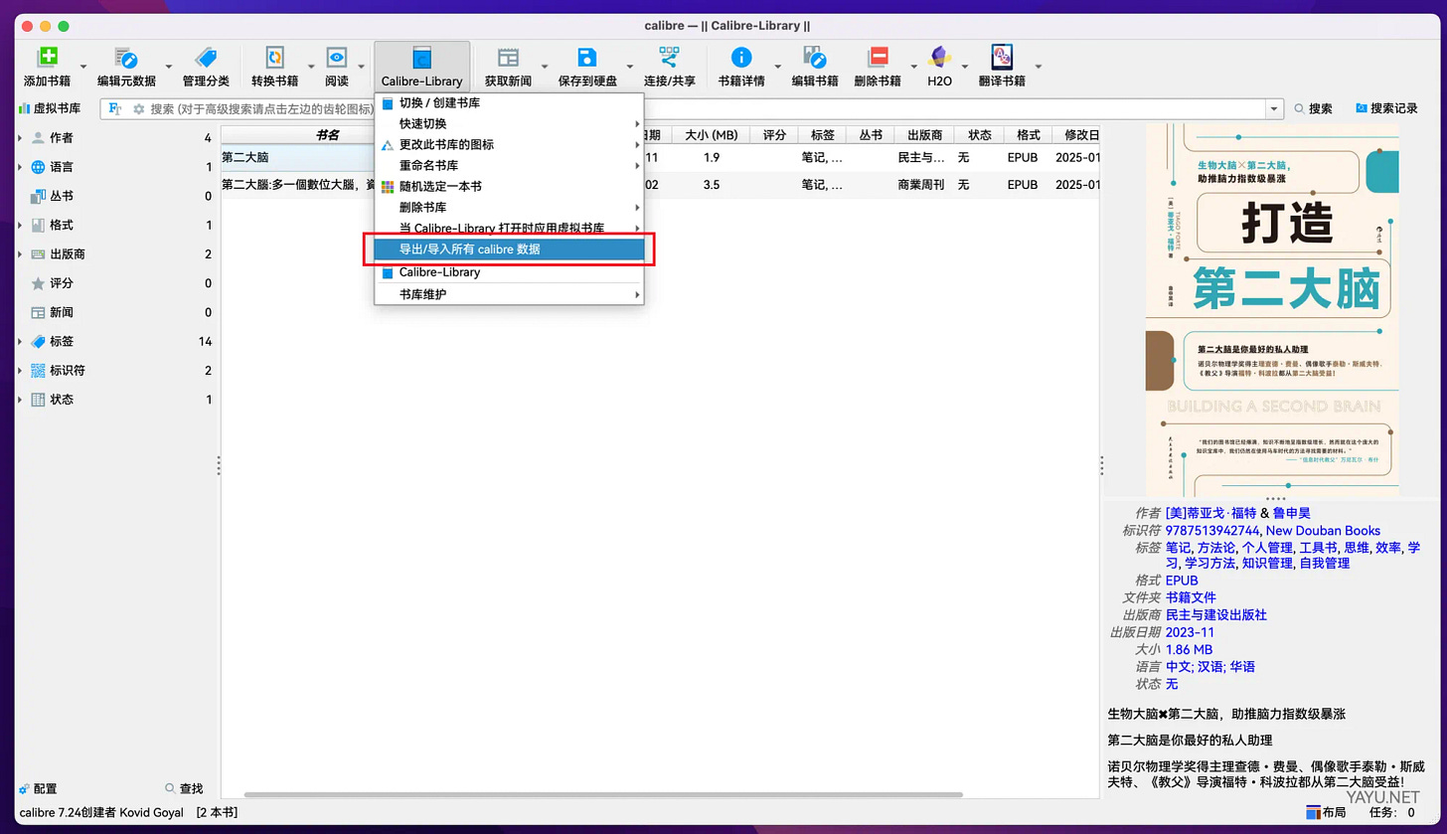Sort by 大小 (MB) column header
Image resolution: width=1447 pixels, height=834 pixels.
pos(711,135)
